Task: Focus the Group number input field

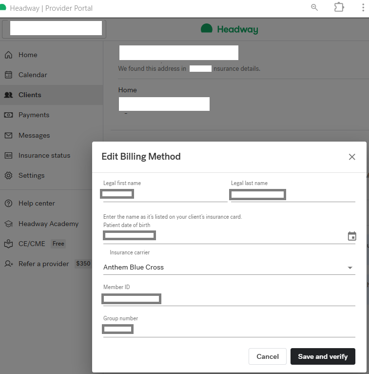Action: pyautogui.click(x=229, y=330)
